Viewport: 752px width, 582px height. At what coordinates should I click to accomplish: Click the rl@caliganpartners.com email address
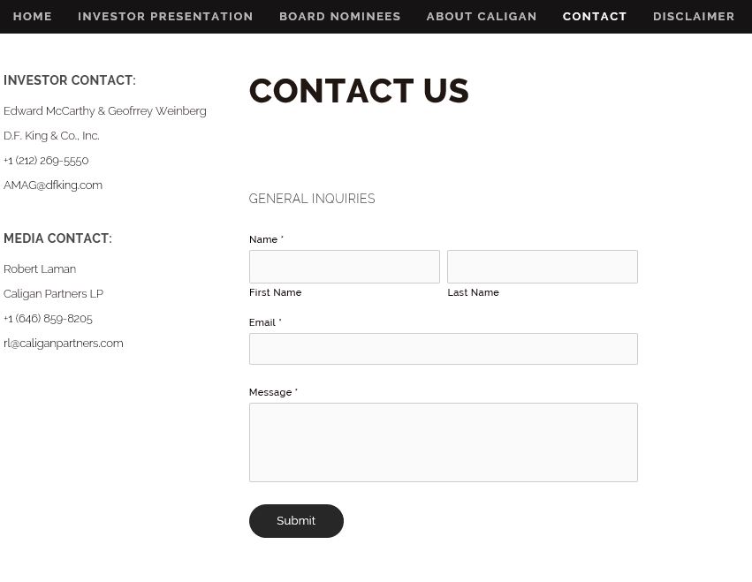[x=64, y=344]
